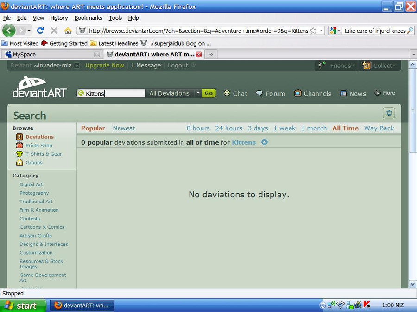Filter to 1 week

pos(284,128)
